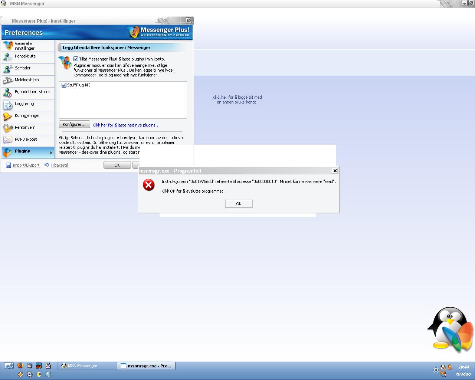
Task: Launch Winamp from quick launch
Action: click(x=20, y=374)
